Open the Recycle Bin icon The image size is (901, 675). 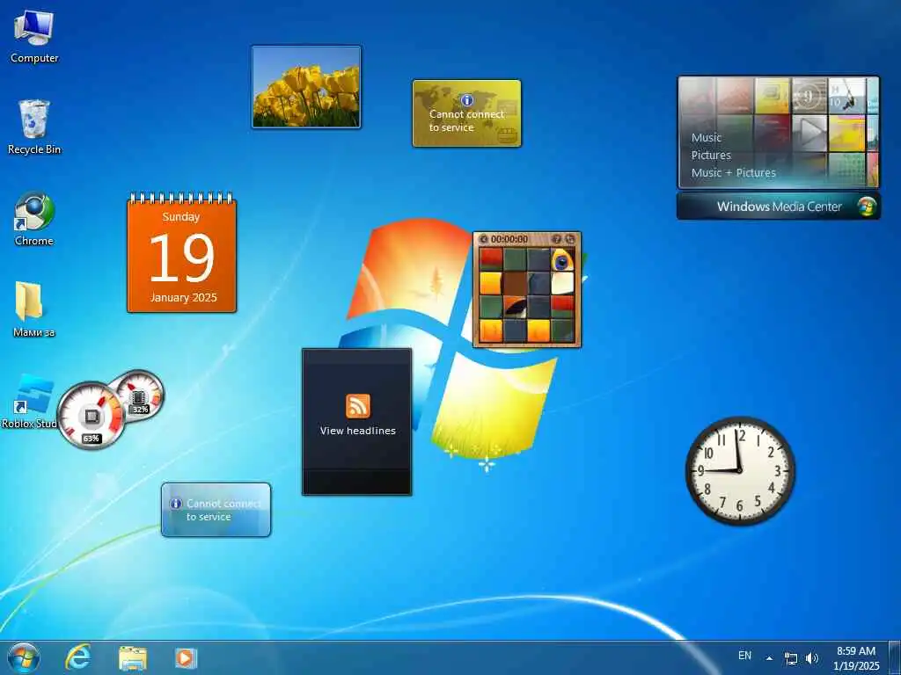pos(34,127)
